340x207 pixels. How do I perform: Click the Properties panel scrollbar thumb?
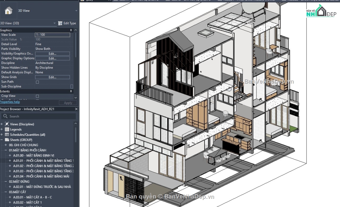[x=76, y=45]
